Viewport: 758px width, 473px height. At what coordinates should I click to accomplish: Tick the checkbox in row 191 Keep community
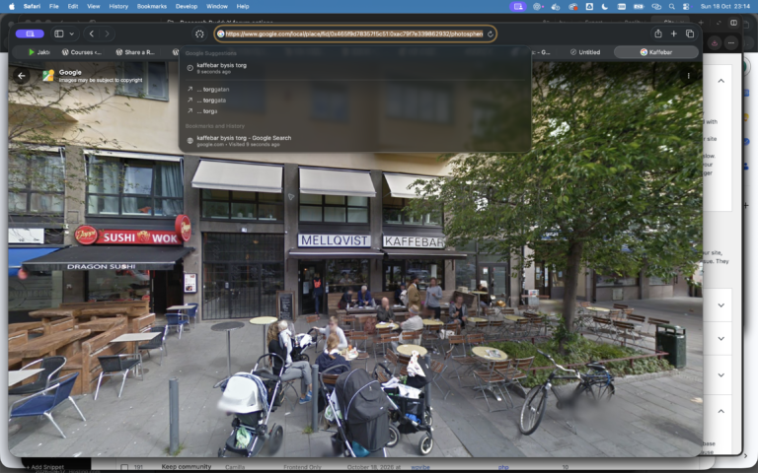pyautogui.click(x=124, y=467)
